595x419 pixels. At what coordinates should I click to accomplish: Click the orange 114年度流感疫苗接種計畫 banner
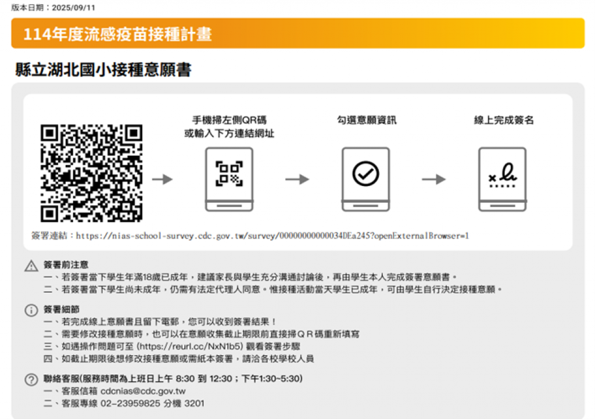298,33
